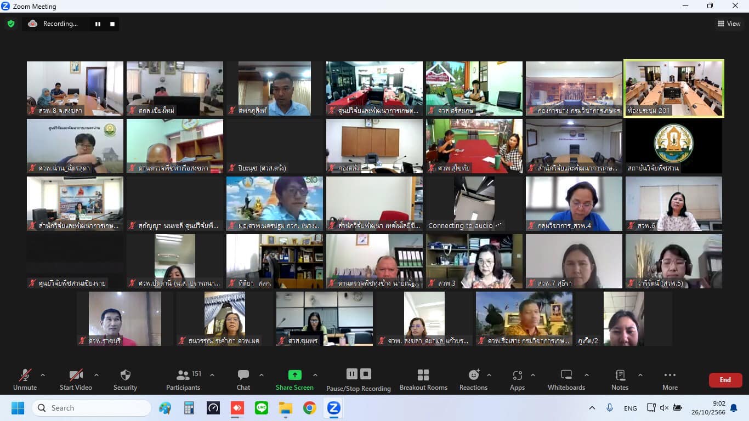Open the More options menu
749x421 pixels.
click(x=670, y=376)
